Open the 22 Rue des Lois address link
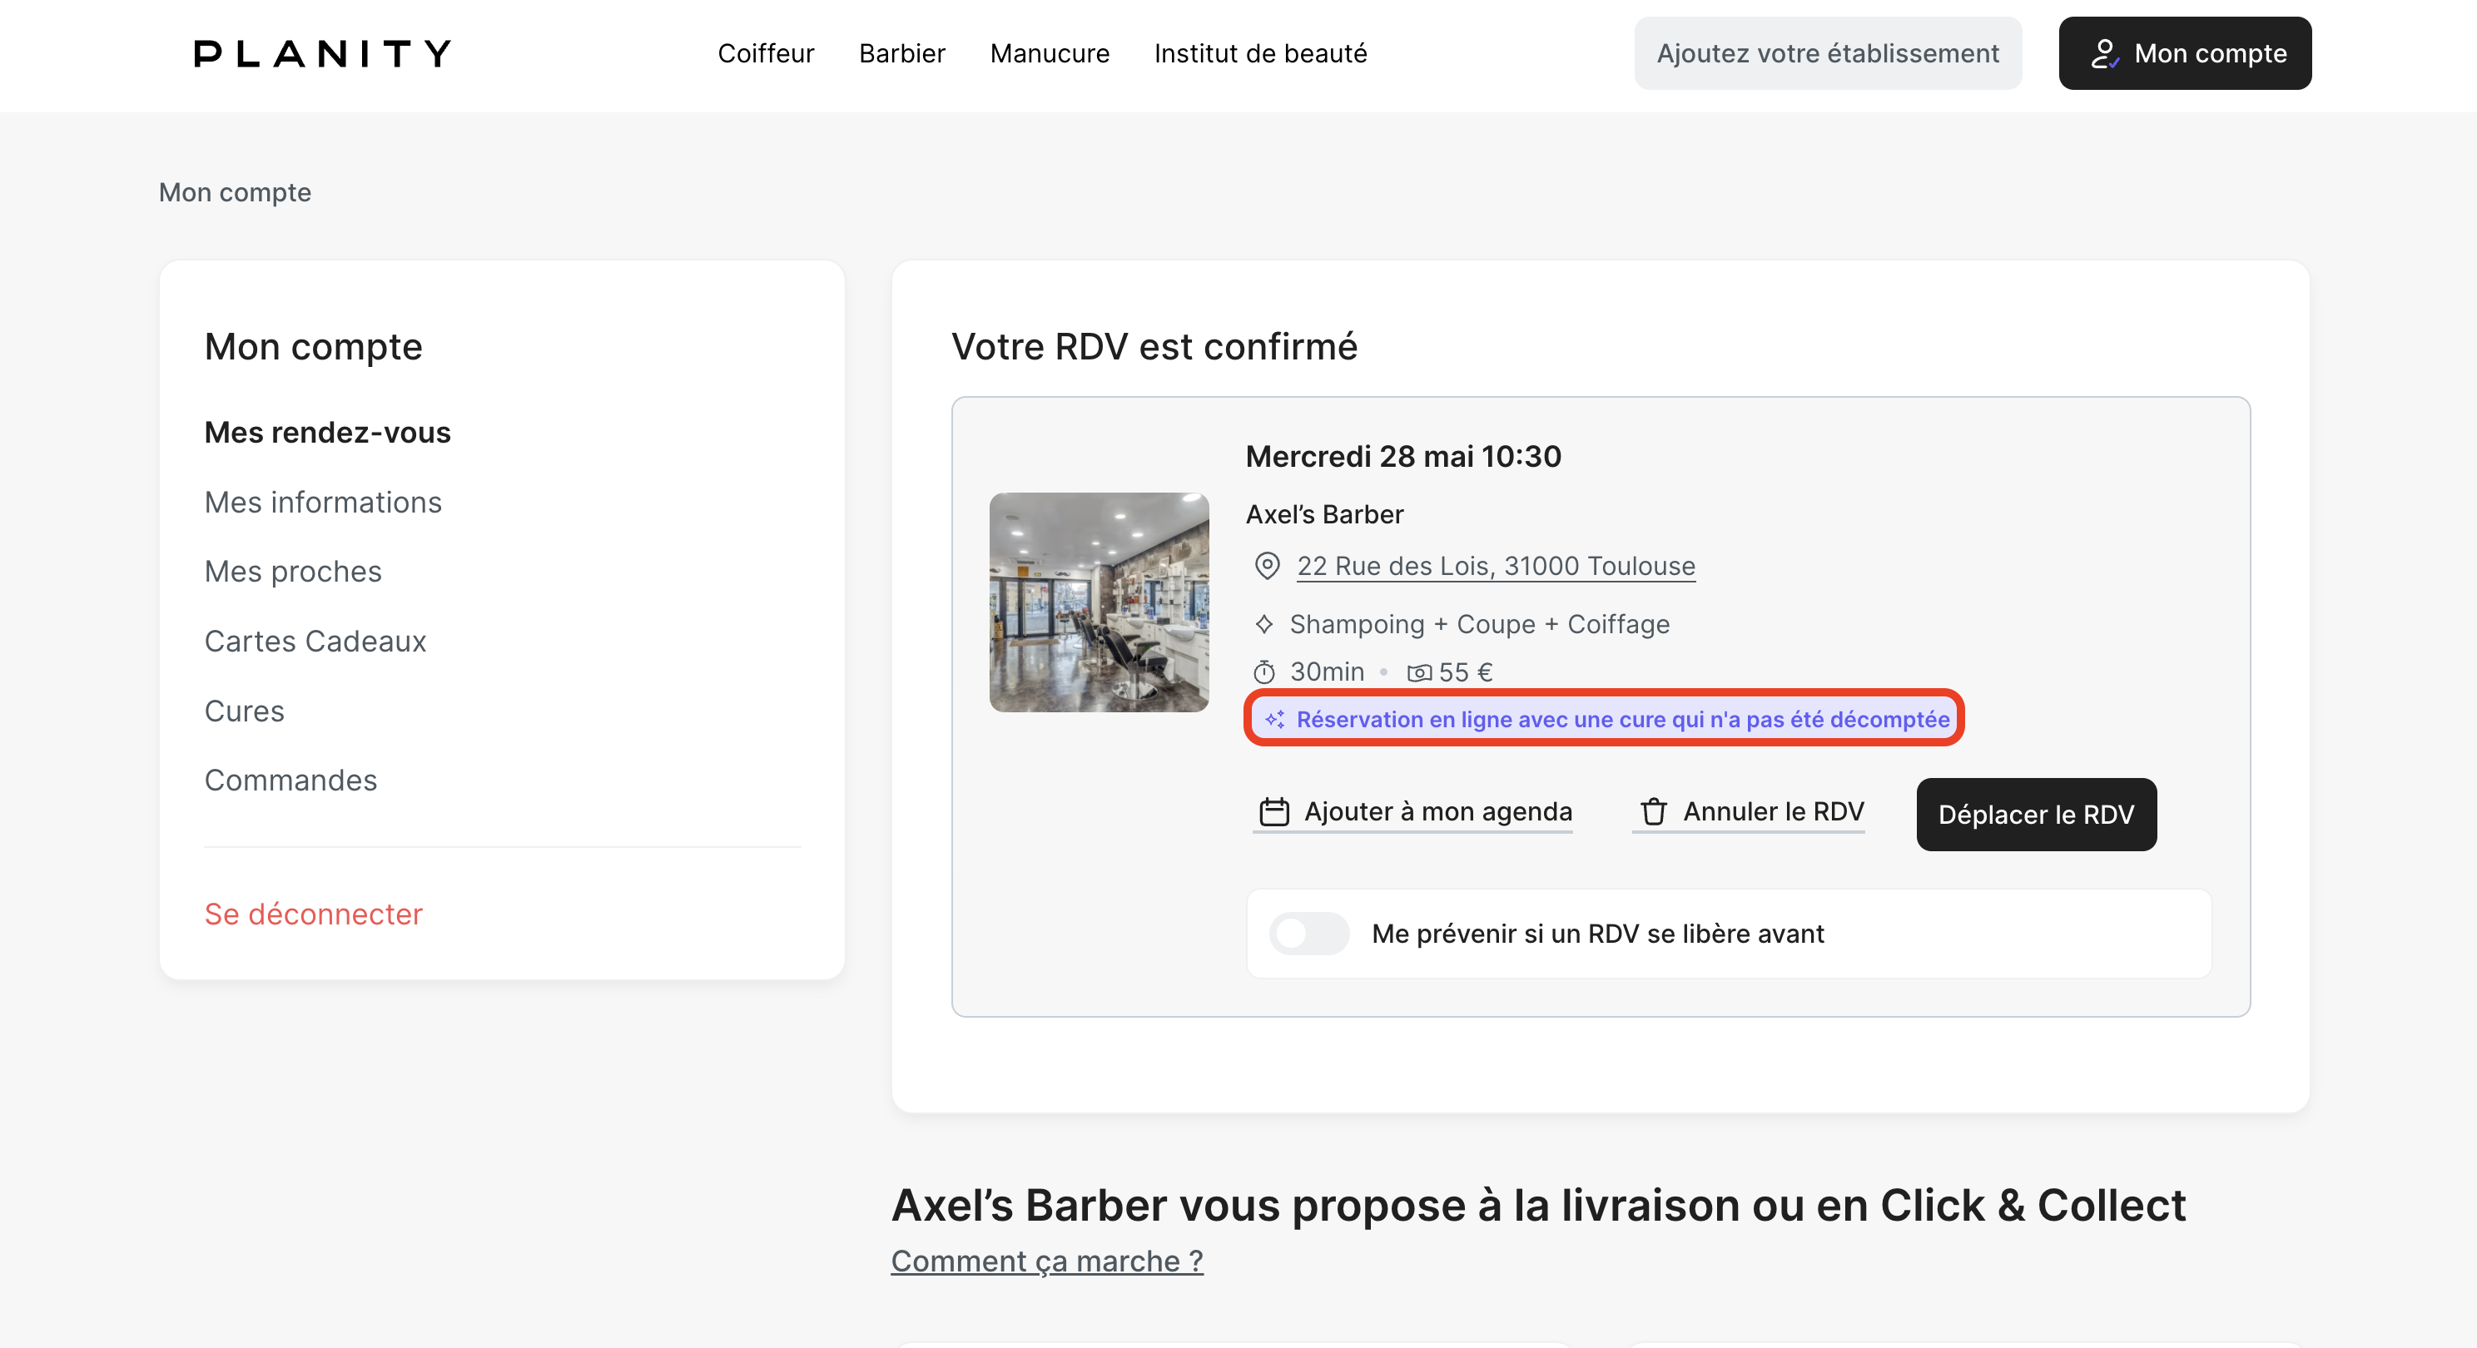 pos(1495,565)
